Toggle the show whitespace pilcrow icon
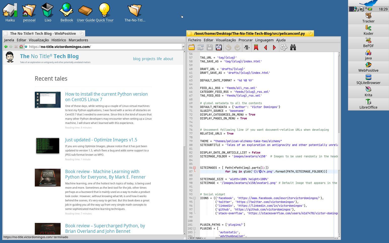This screenshot has width=389, height=243. coord(247,47)
